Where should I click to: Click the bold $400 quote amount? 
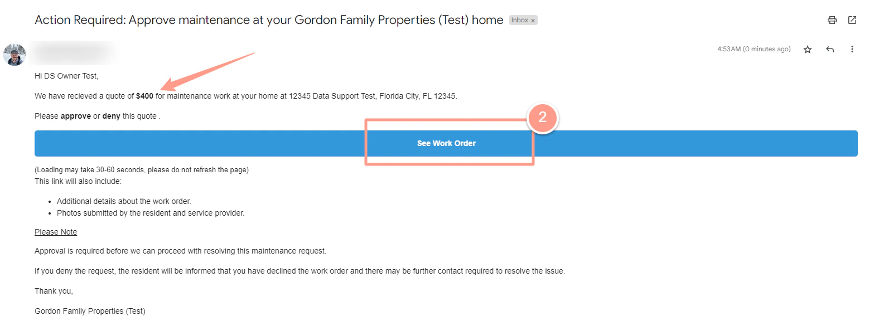(x=144, y=96)
